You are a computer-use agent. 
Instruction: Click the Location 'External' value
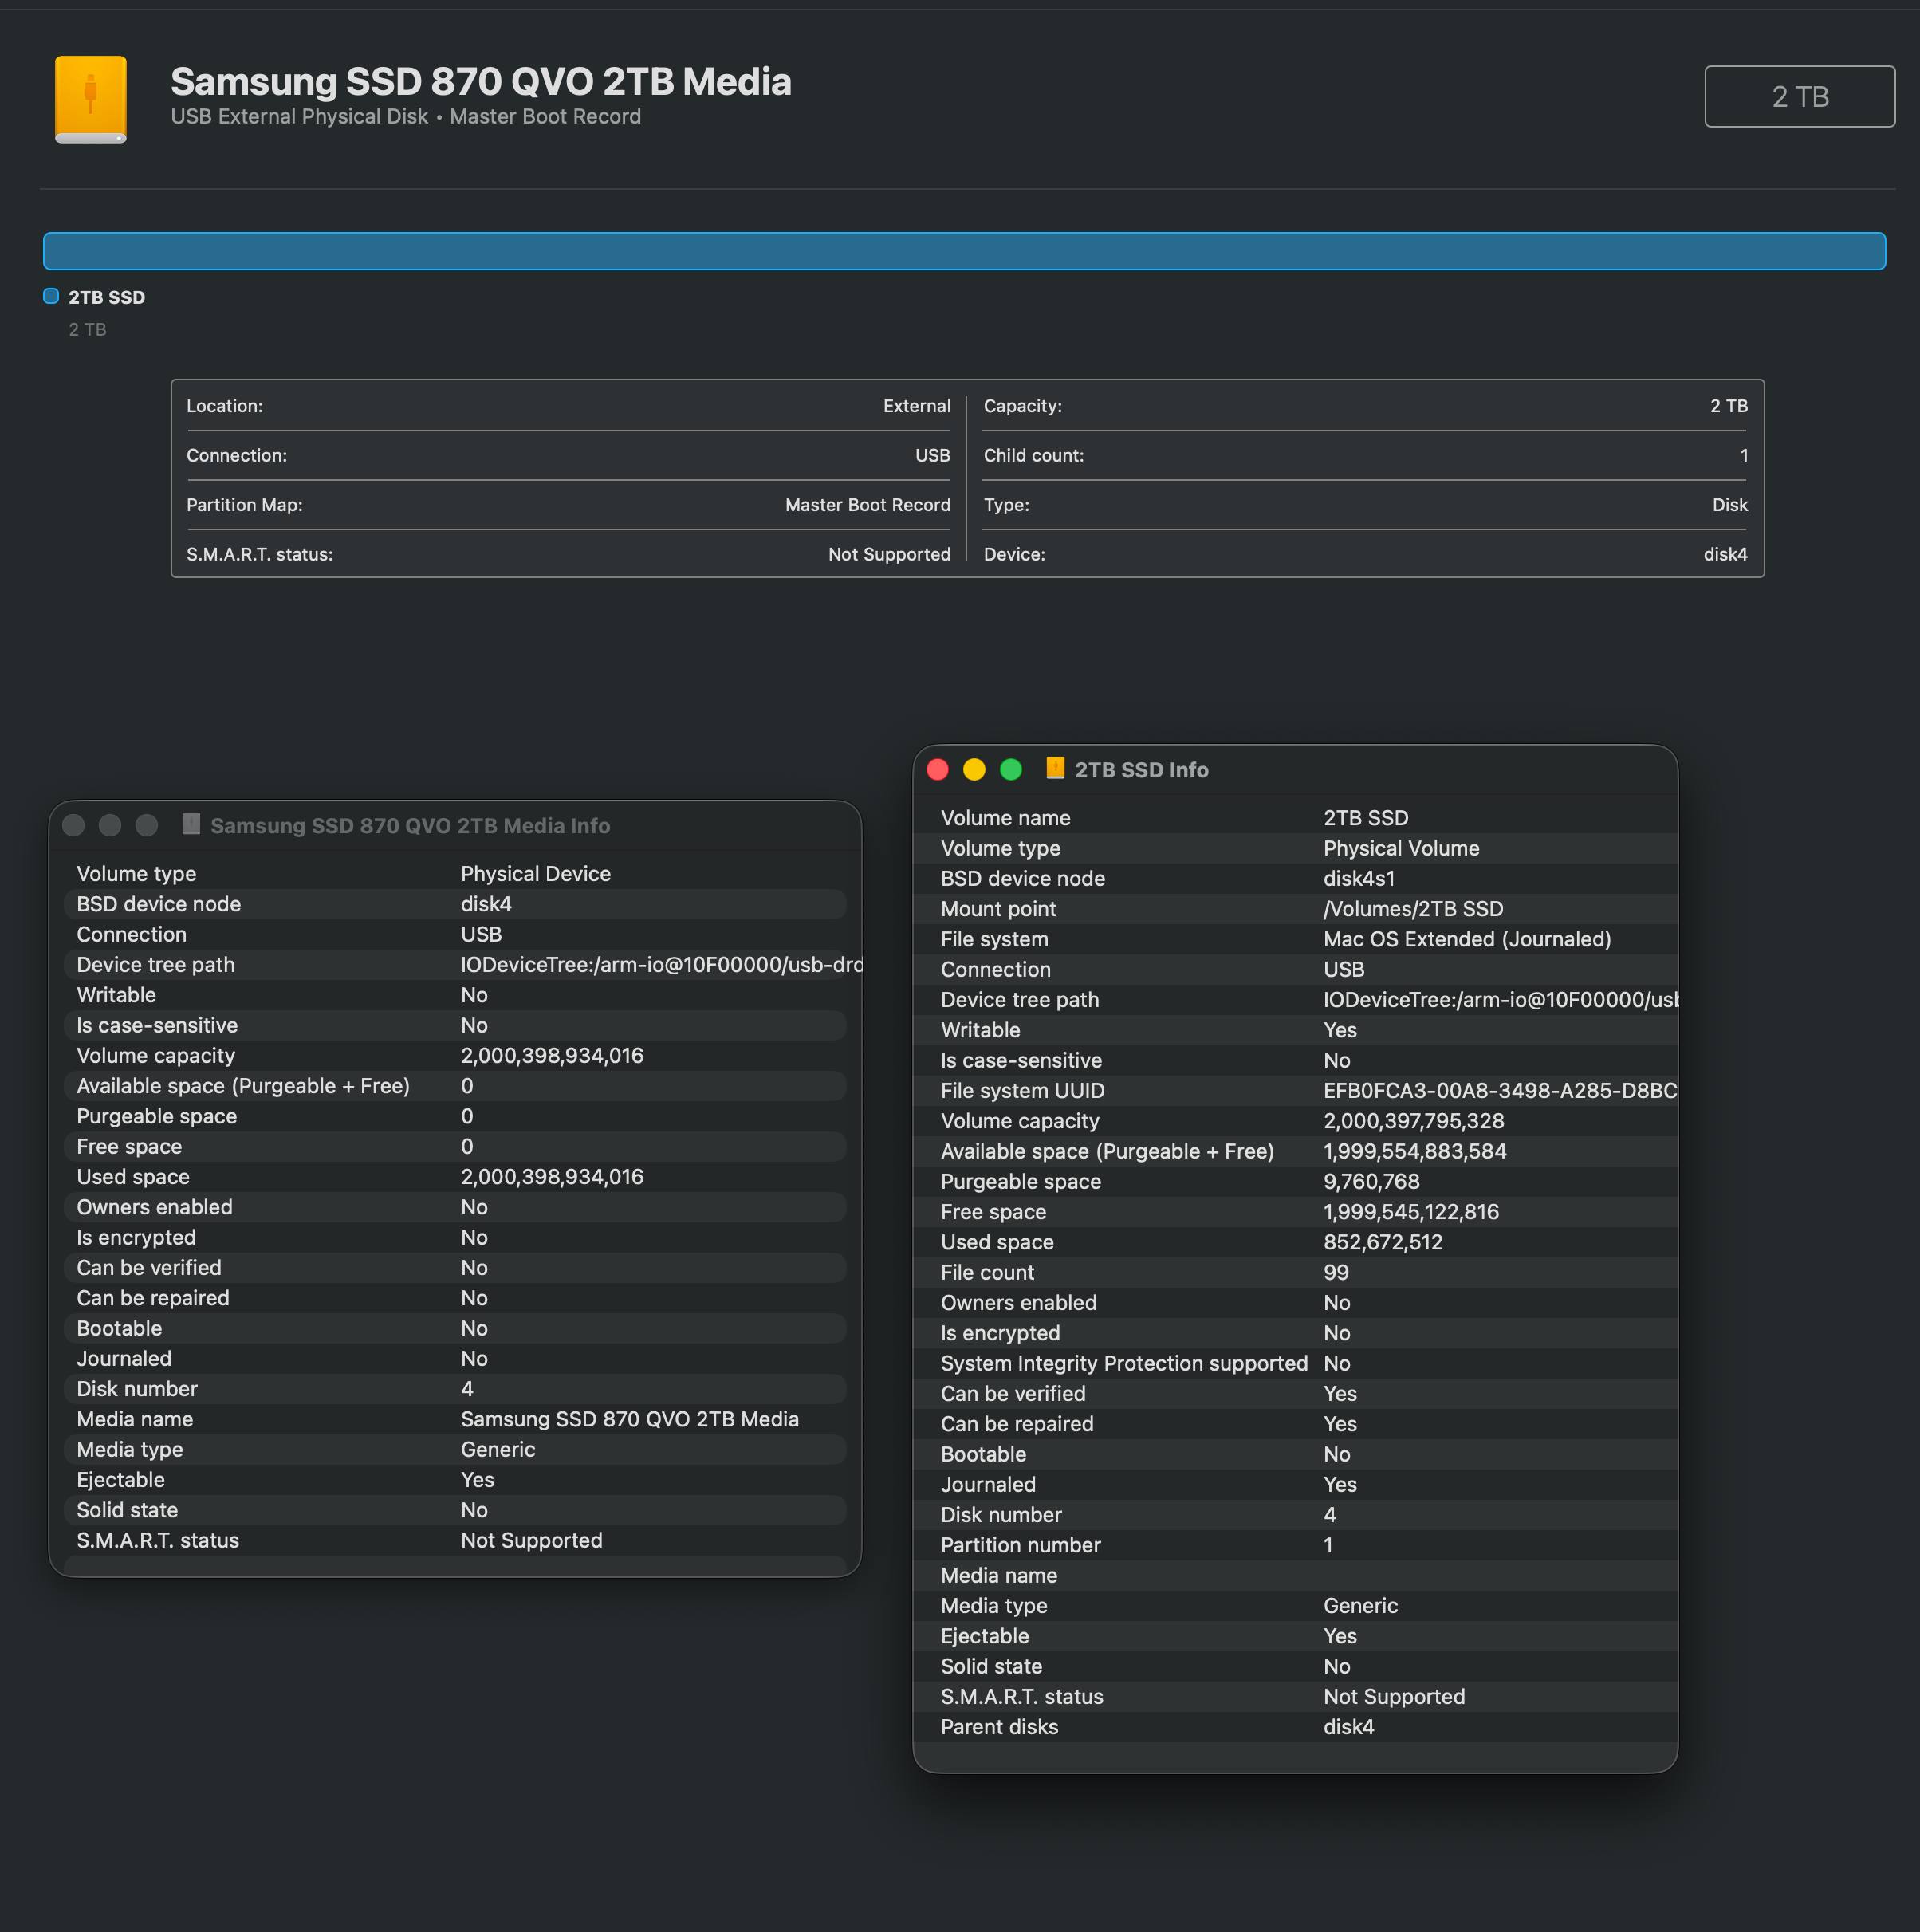click(x=917, y=406)
